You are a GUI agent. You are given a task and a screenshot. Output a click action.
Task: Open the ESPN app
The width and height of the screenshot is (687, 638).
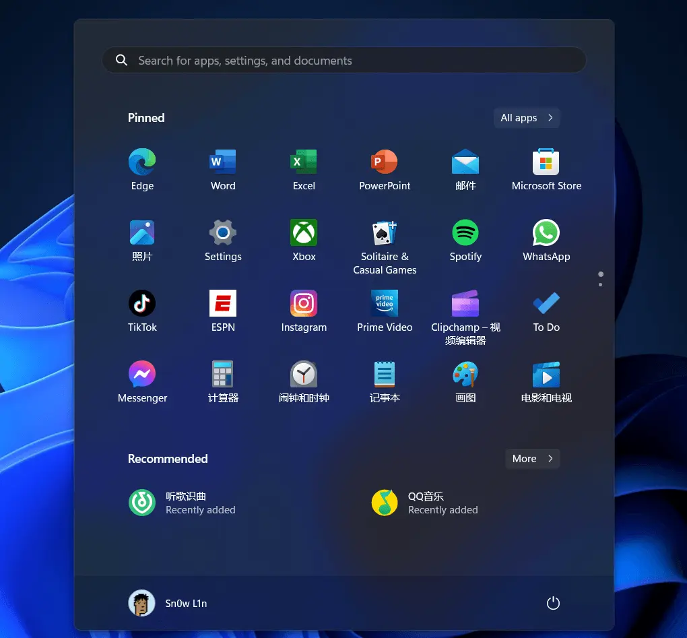223,311
